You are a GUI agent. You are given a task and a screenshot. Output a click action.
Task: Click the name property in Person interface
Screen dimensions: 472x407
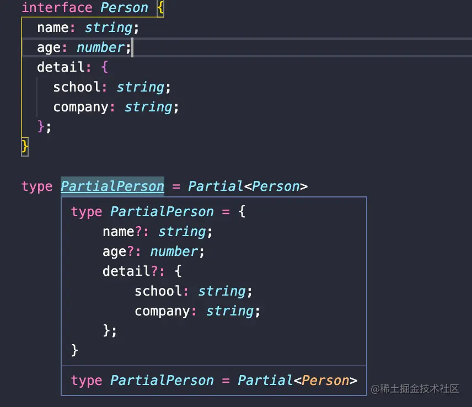click(x=53, y=28)
